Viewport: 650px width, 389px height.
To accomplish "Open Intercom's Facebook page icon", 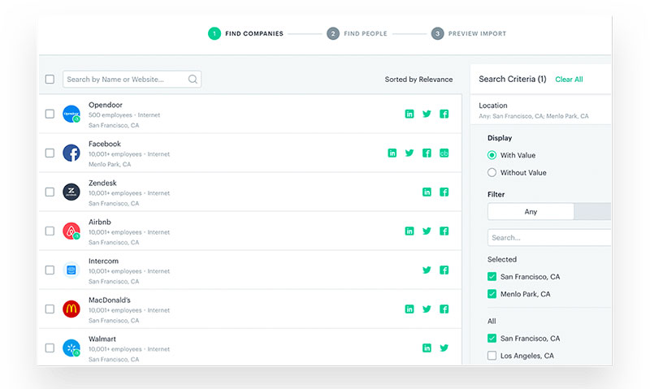I will (444, 270).
